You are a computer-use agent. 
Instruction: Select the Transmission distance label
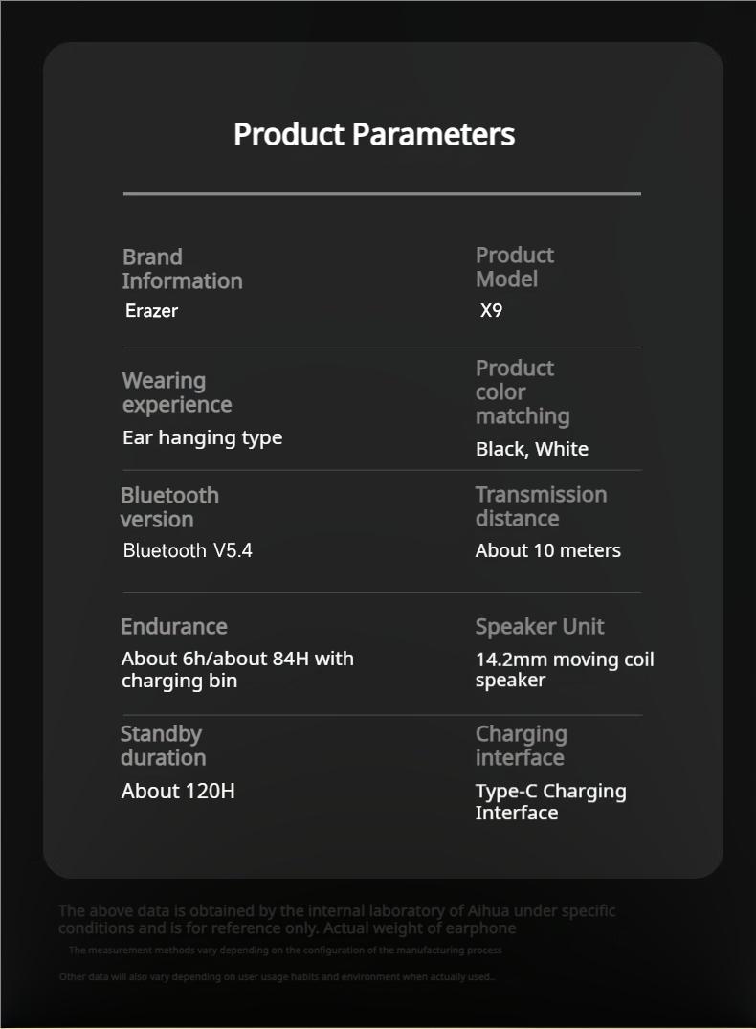click(541, 506)
